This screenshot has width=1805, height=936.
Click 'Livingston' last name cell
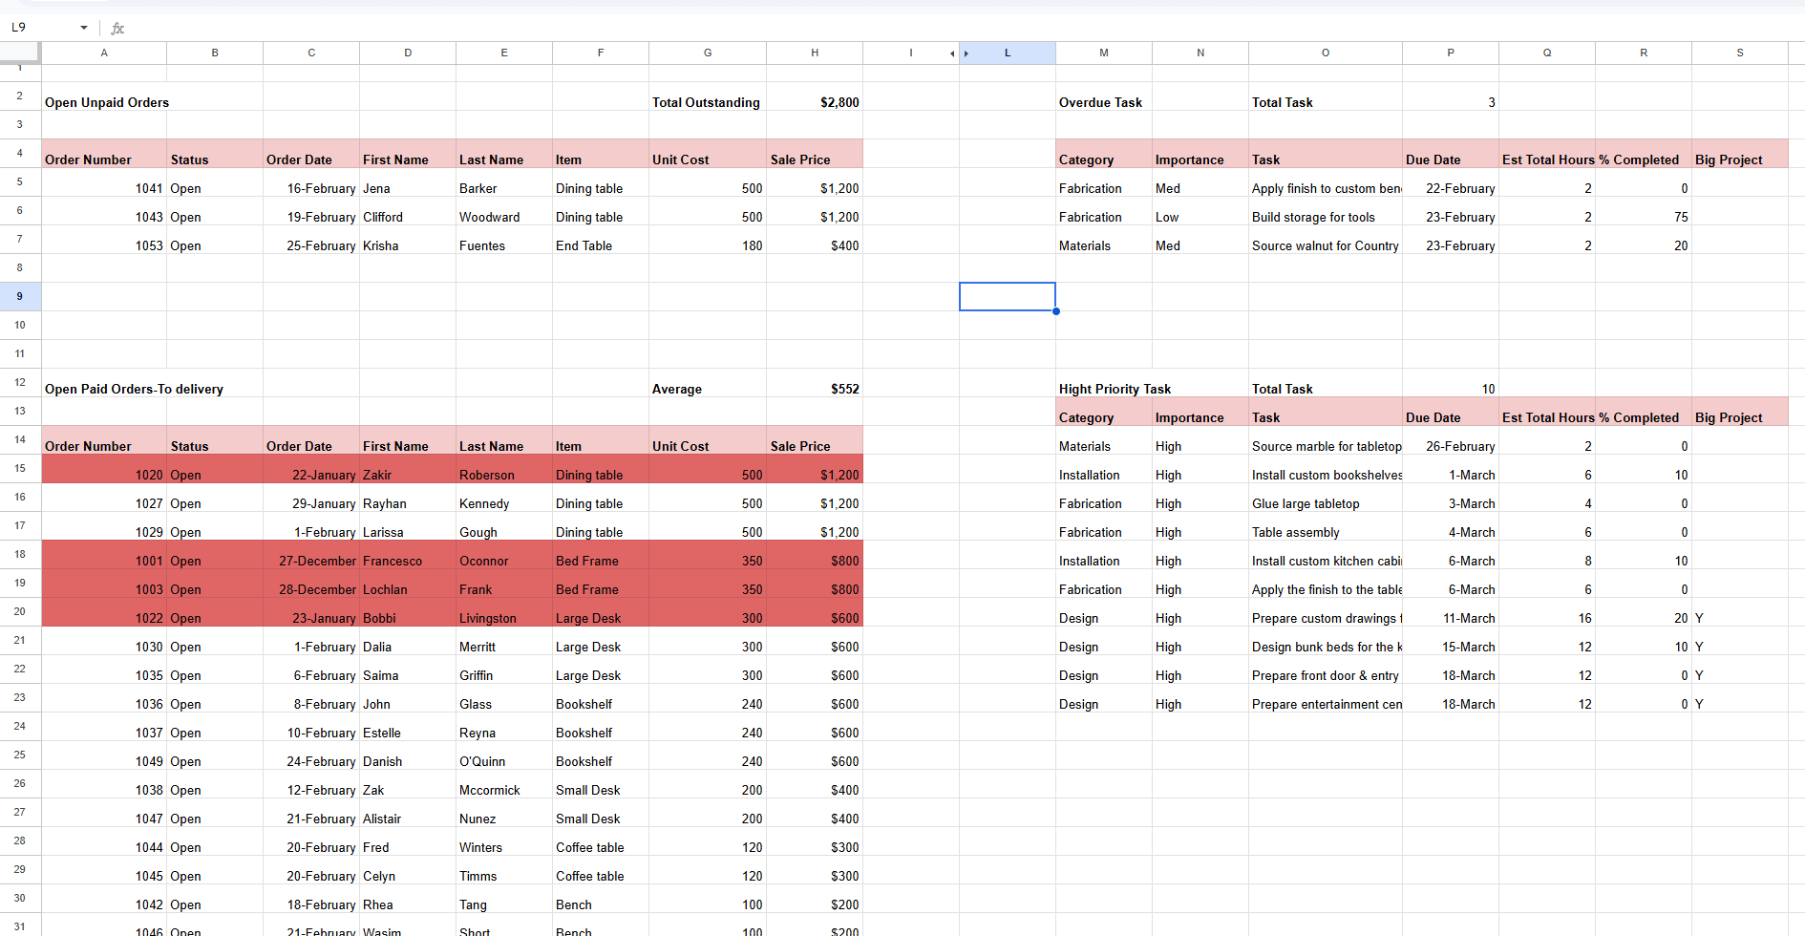[504, 612]
